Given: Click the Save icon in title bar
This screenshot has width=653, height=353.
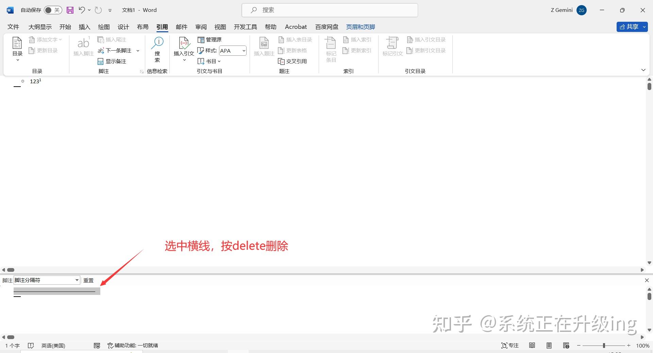Looking at the screenshot, I should pyautogui.click(x=70, y=10).
